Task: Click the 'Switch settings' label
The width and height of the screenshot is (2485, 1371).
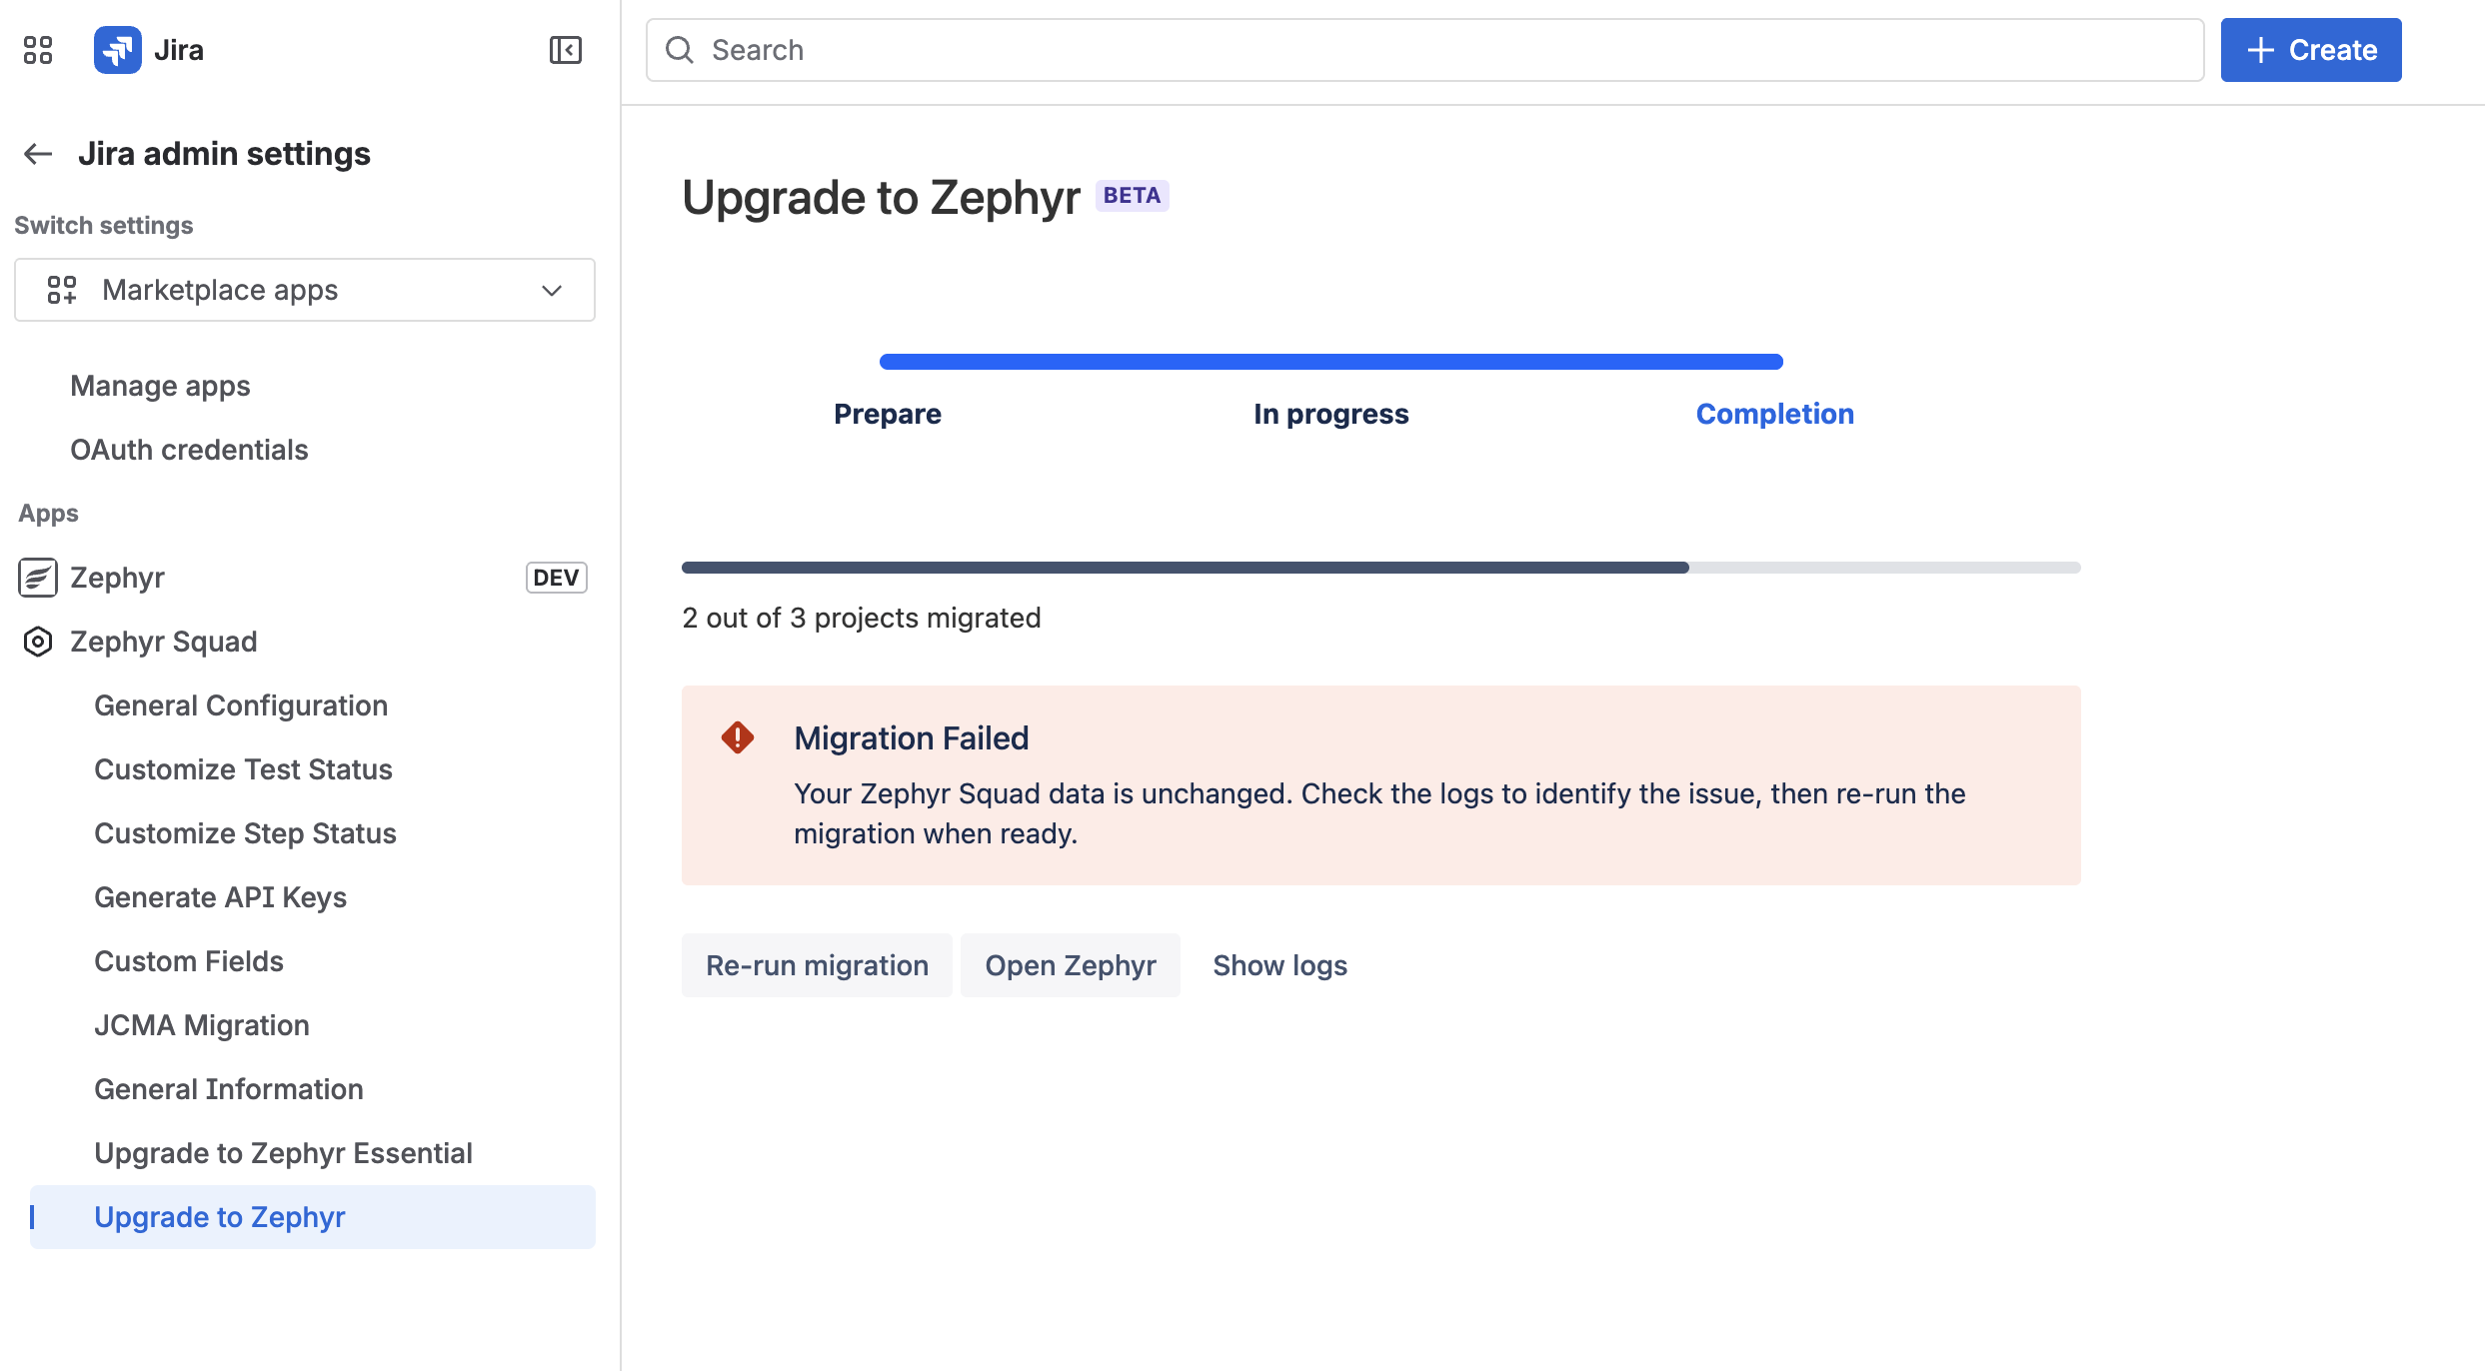Action: coord(104,226)
